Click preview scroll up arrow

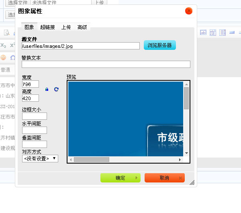[x=186, y=84]
